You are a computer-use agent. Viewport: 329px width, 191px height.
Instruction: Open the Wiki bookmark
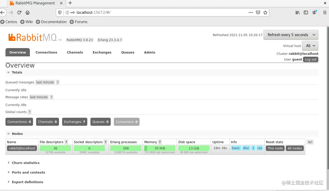coord(27,22)
